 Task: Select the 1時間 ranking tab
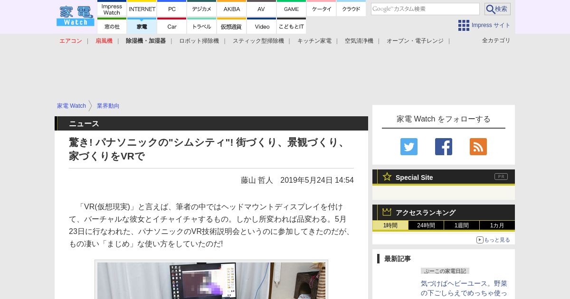click(390, 225)
